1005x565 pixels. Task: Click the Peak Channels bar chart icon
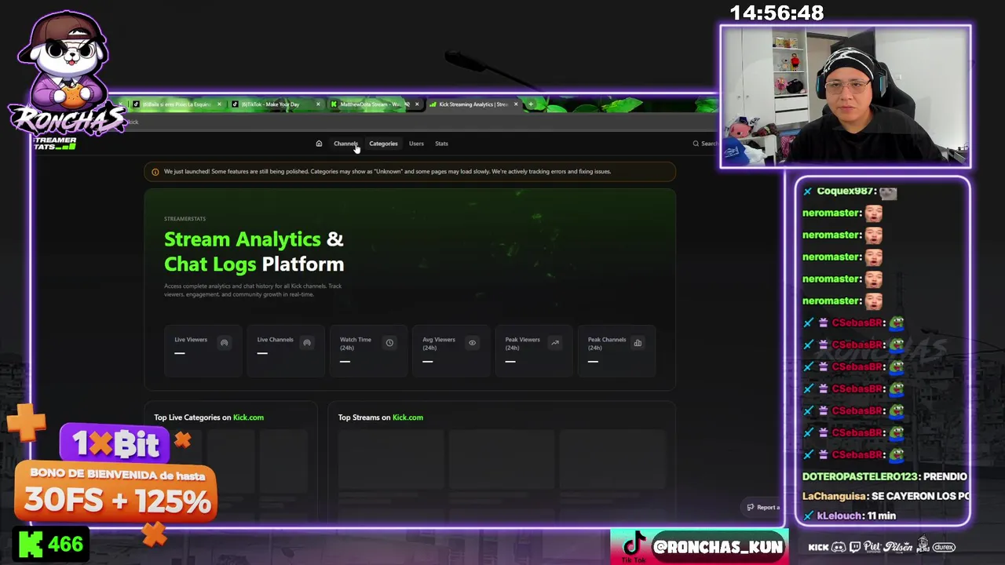(638, 343)
